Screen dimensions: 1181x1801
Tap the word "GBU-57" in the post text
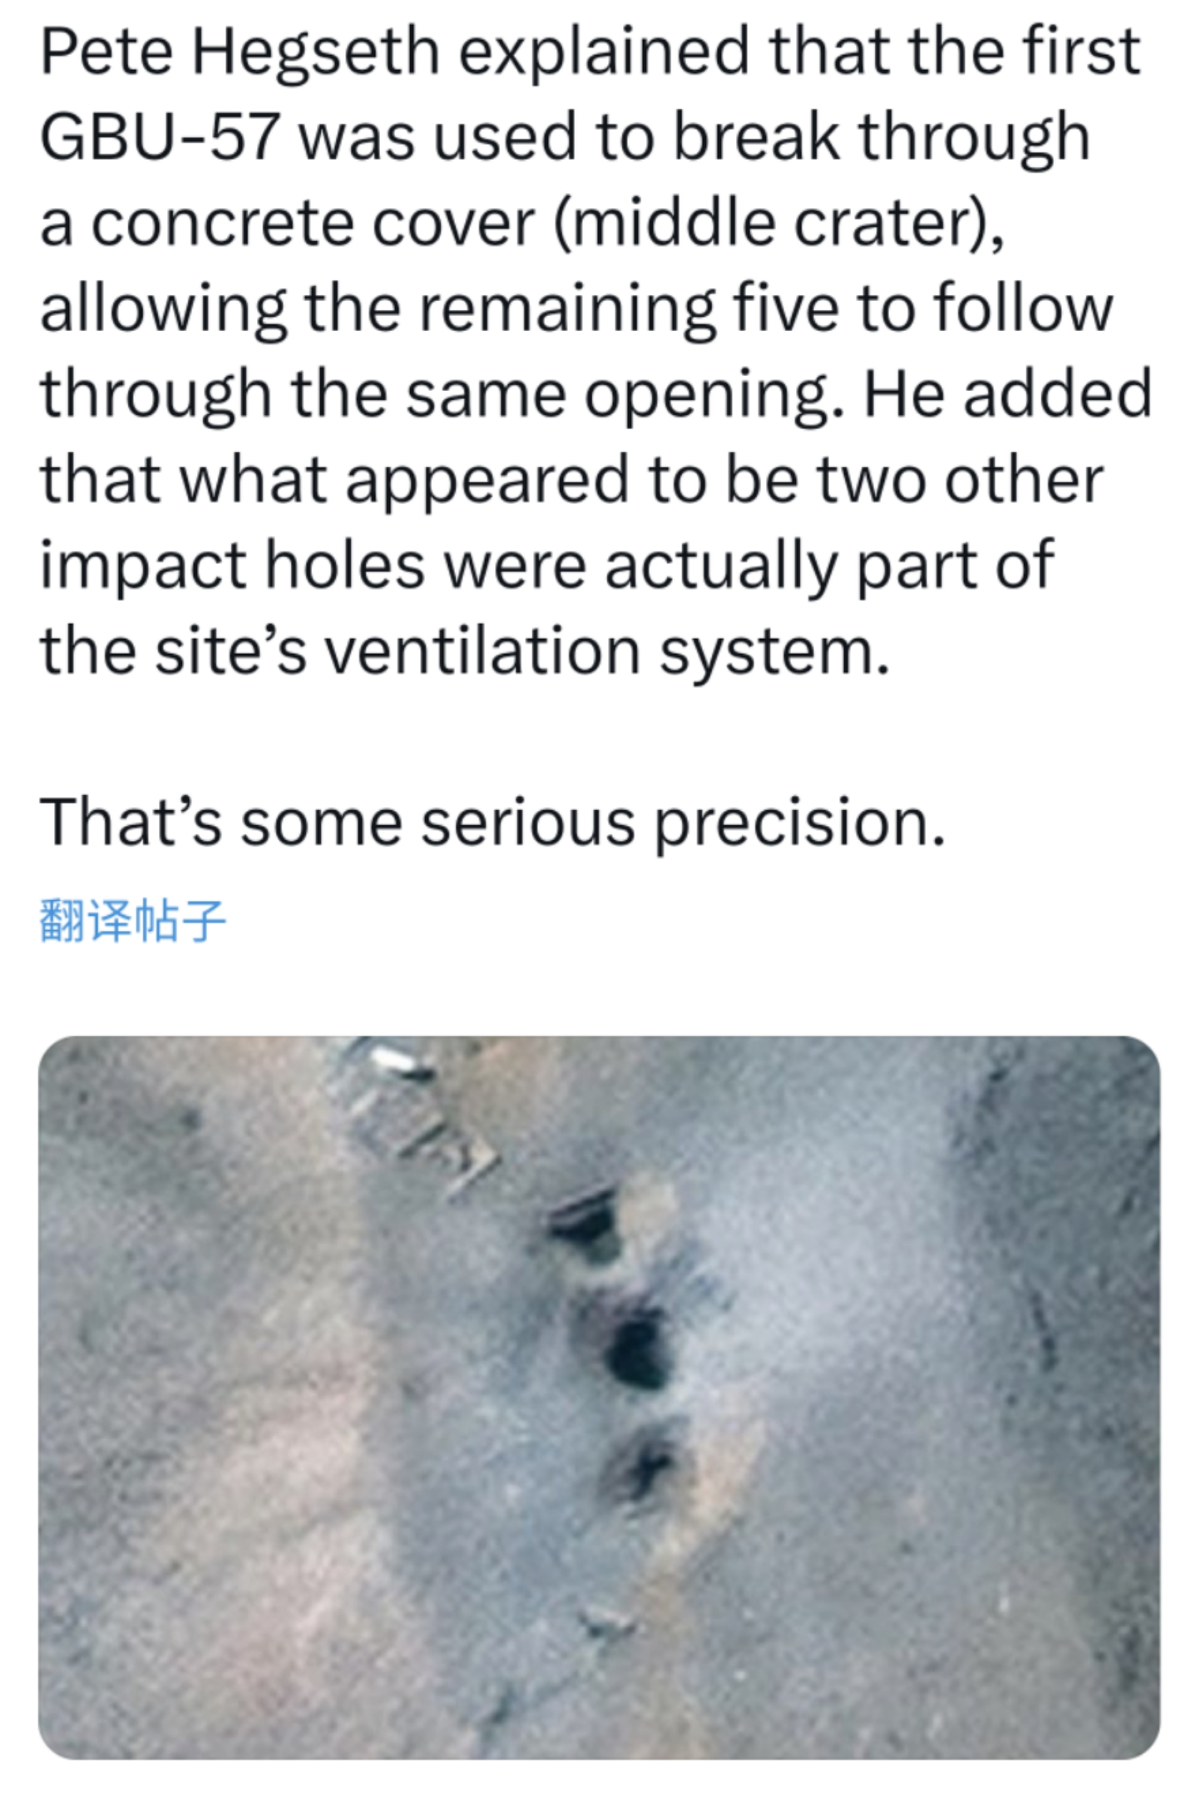[158, 137]
